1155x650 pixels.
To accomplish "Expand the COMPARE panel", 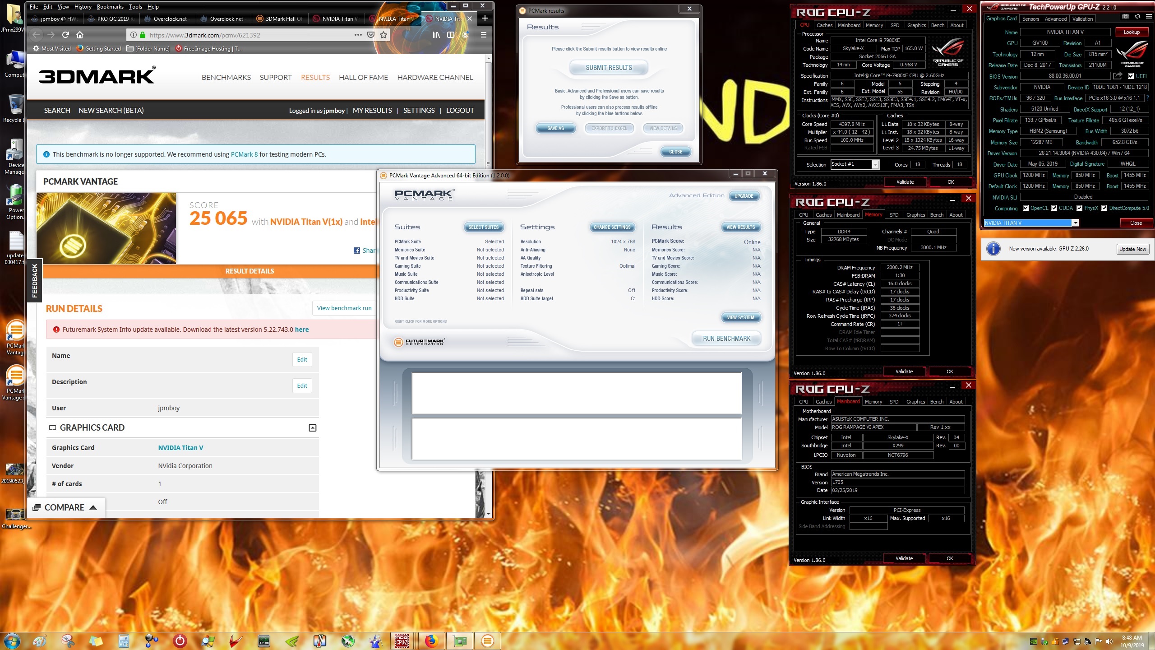I will (x=65, y=507).
